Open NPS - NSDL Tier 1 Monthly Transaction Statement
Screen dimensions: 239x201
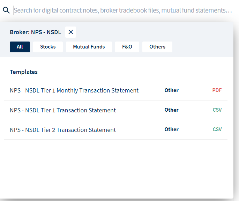[x=116, y=90]
